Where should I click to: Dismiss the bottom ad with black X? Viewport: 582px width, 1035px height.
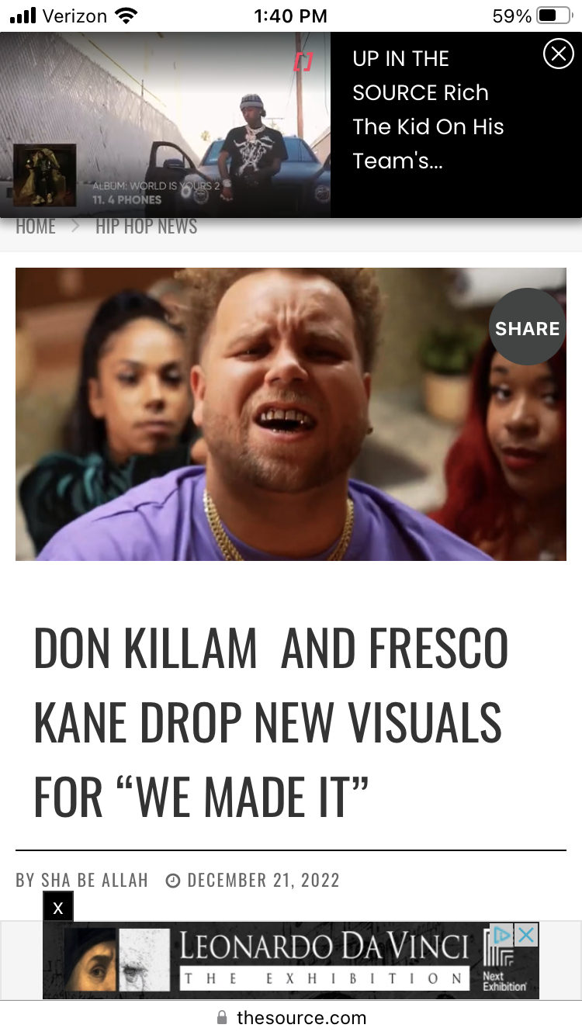tap(58, 907)
